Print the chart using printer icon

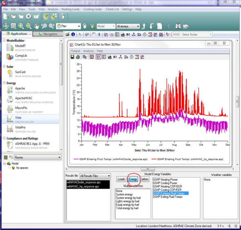click(78, 57)
